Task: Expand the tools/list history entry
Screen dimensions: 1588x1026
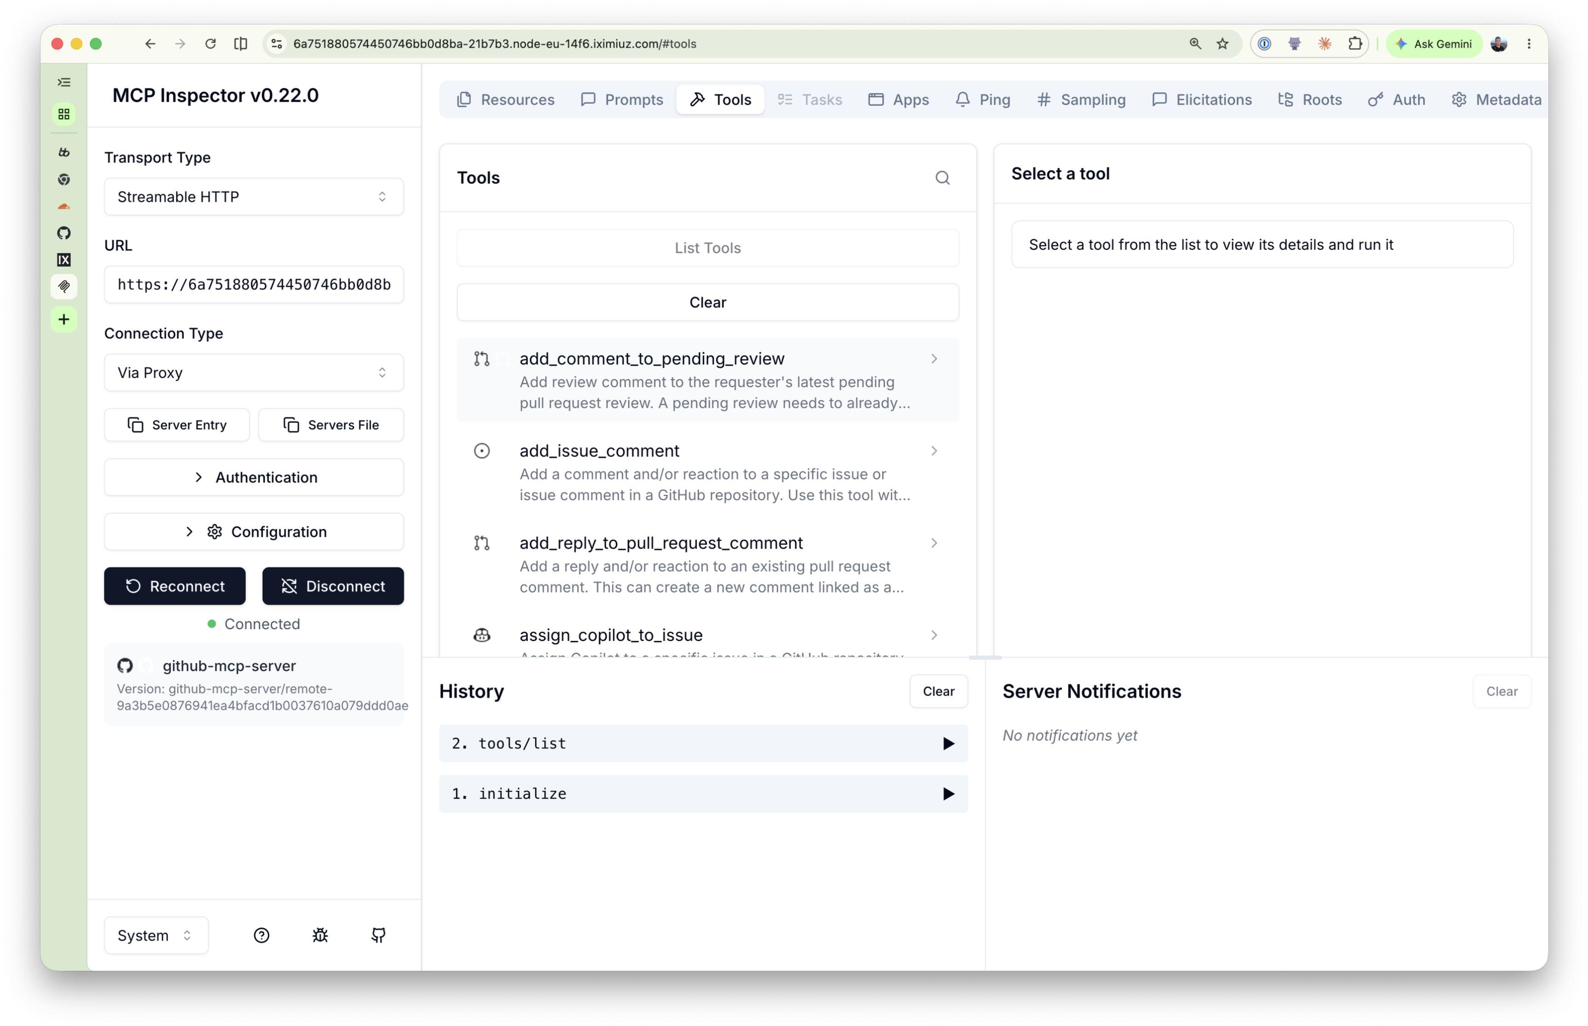Action: pyautogui.click(x=703, y=744)
